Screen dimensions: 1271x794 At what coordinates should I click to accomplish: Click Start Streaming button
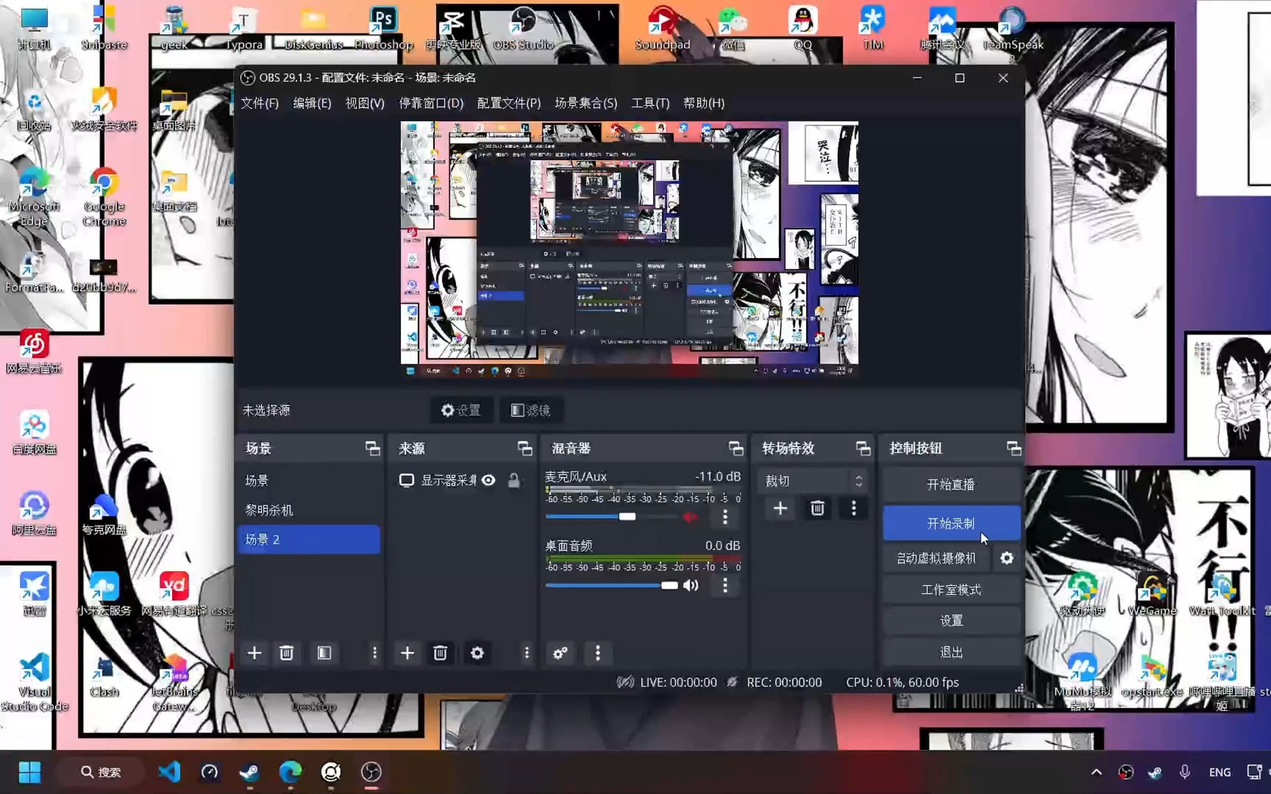pos(951,485)
